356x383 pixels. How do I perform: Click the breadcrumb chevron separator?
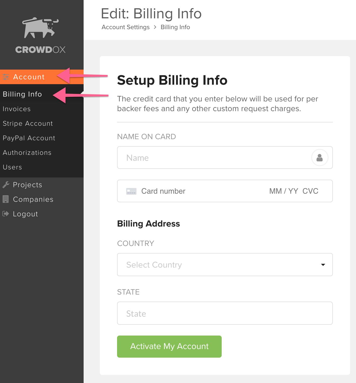(x=155, y=27)
